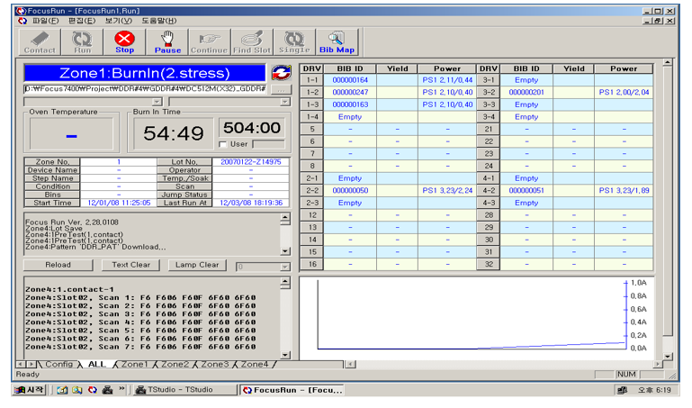This screenshot has height=408, width=692.
Task: Switch to the Zone1 tab
Action: tap(134, 364)
